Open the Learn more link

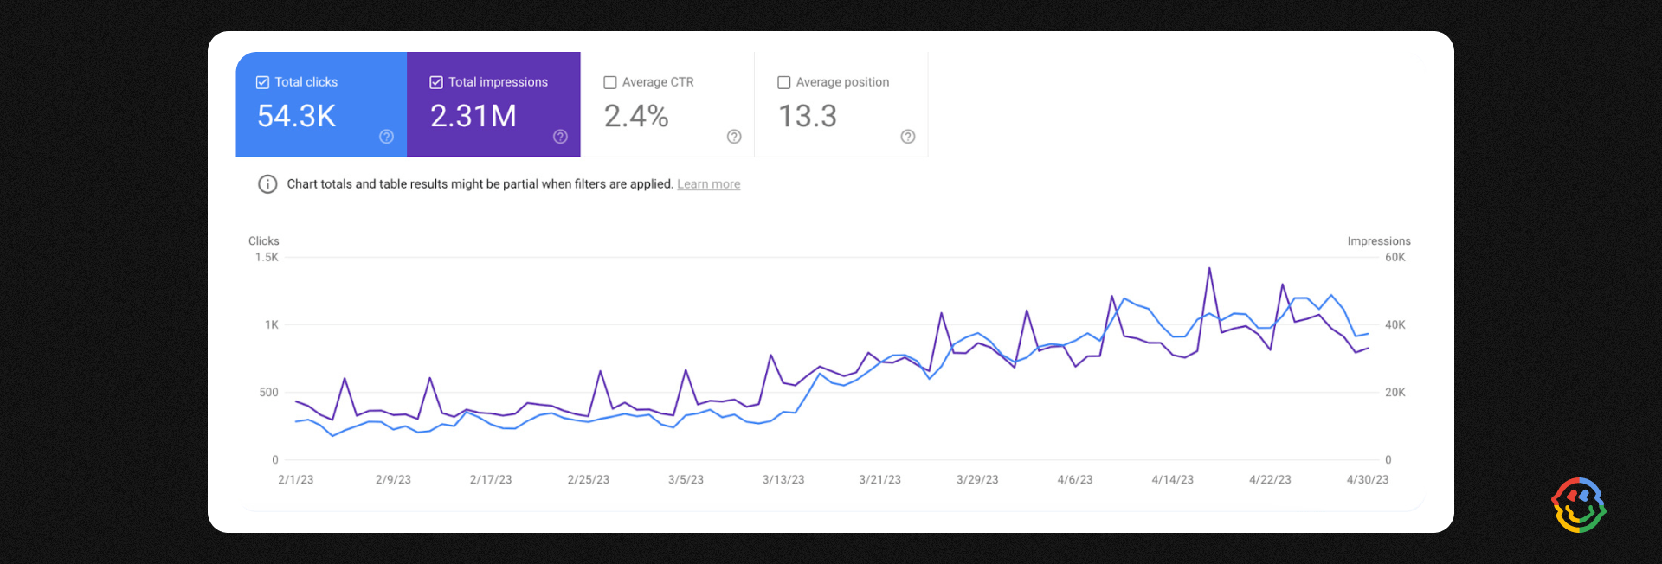coord(708,184)
